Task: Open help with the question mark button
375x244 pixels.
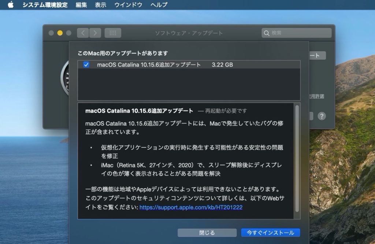Action: point(322,116)
